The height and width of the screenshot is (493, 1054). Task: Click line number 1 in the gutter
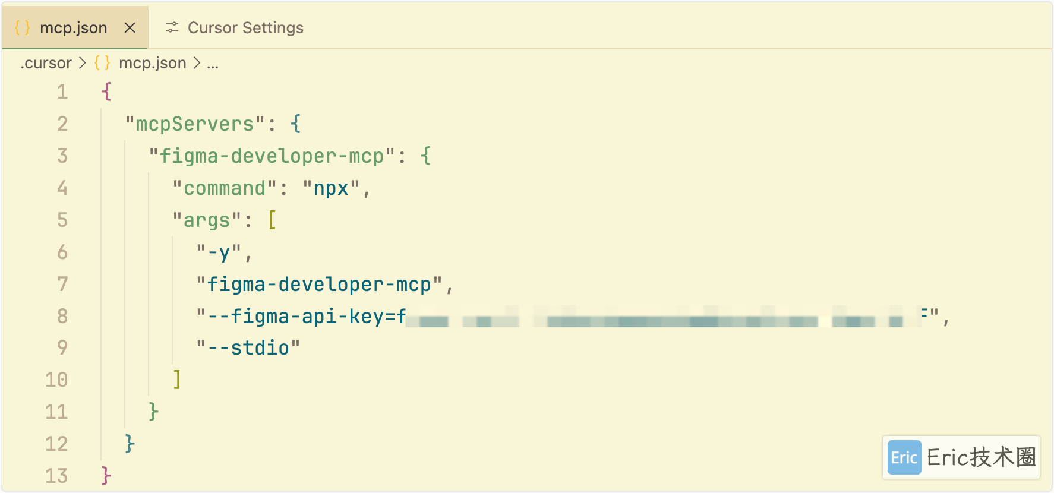point(62,91)
